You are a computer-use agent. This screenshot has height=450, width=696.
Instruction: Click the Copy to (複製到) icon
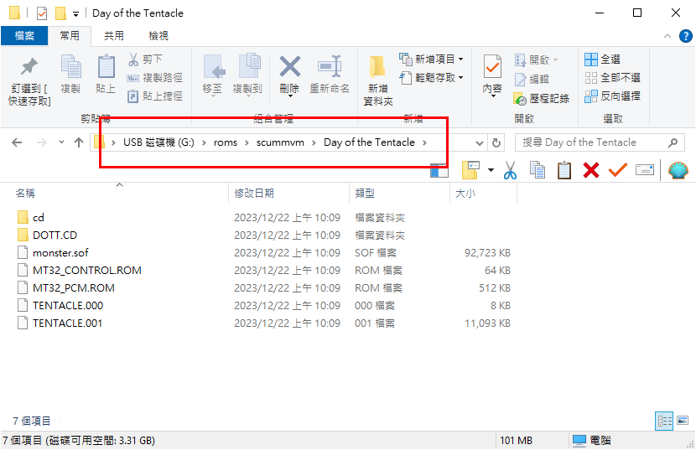[249, 66]
